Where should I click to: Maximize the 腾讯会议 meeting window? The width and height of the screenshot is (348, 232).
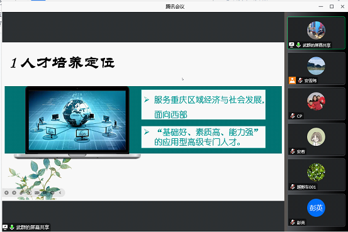(332, 7)
